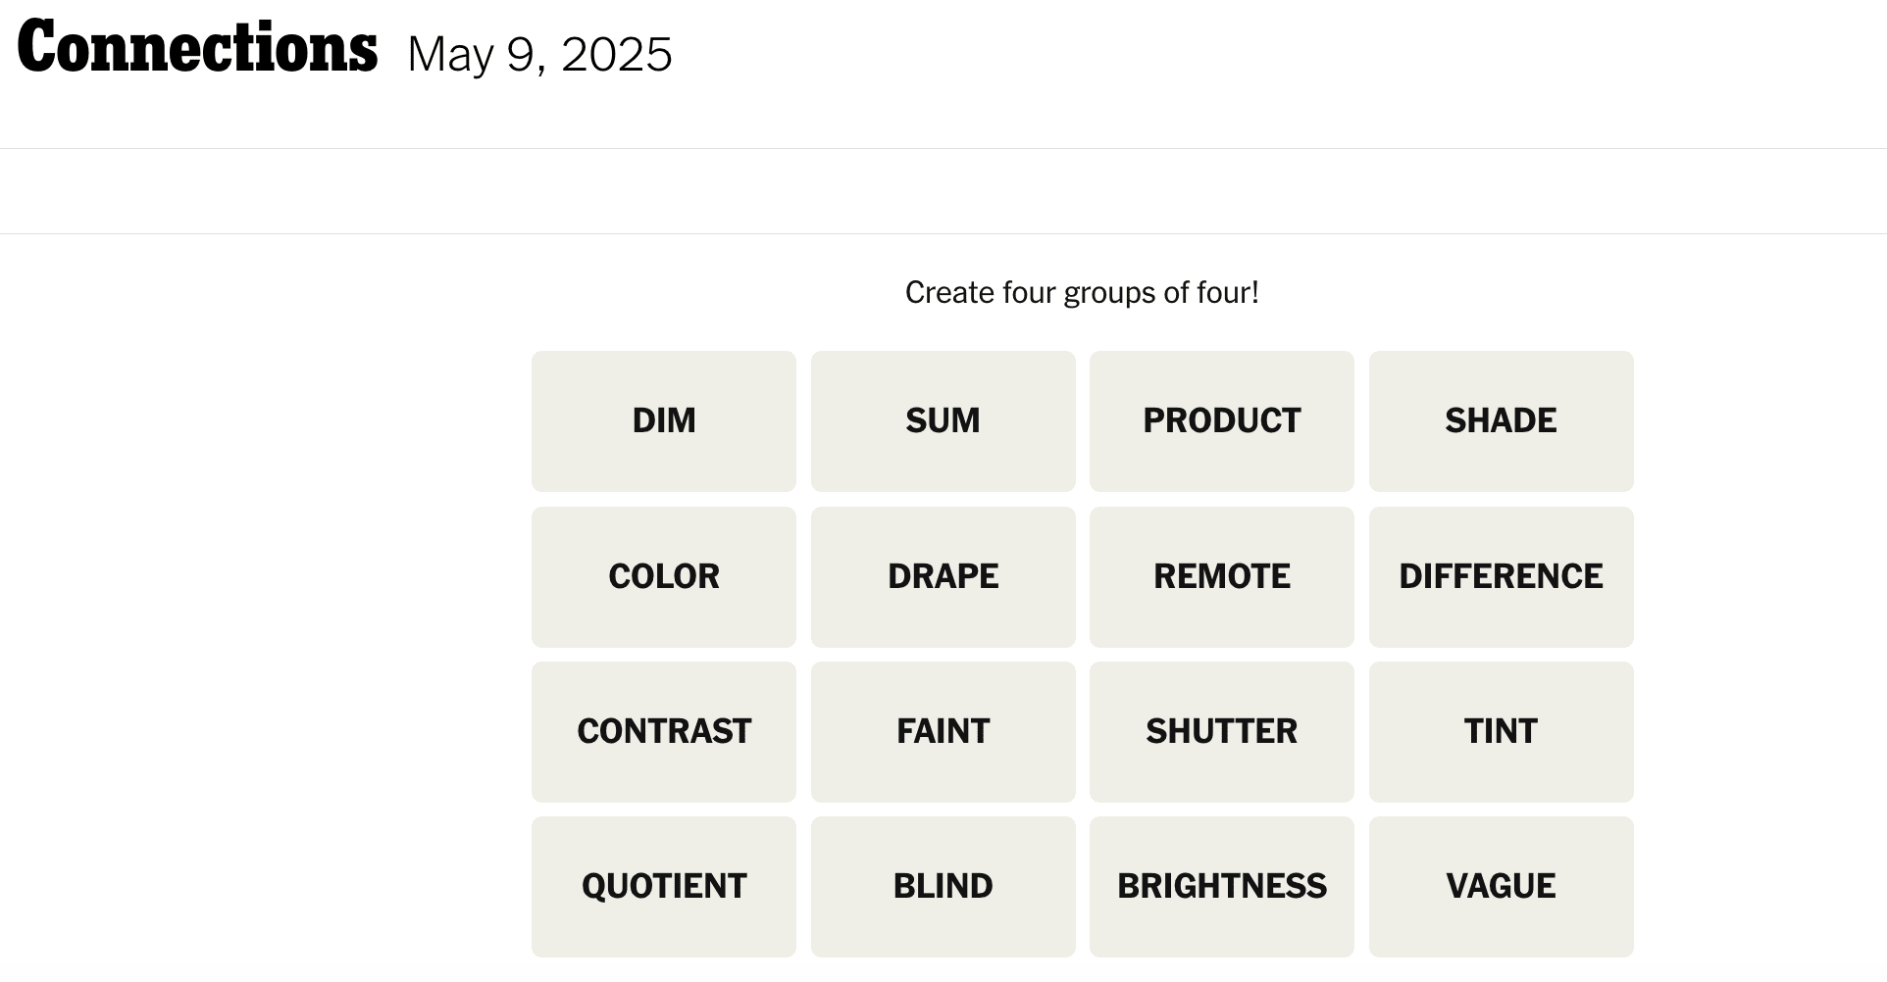Toggle the DIFFERENCE tile
The height and width of the screenshot is (982, 1887).
click(1501, 576)
